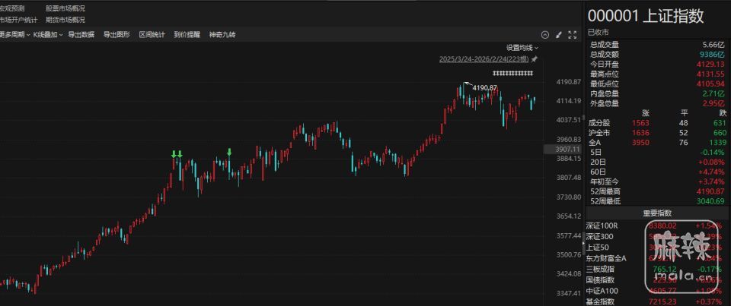Select 深证100R in the index list
The height and width of the screenshot is (306, 731).
pyautogui.click(x=602, y=226)
